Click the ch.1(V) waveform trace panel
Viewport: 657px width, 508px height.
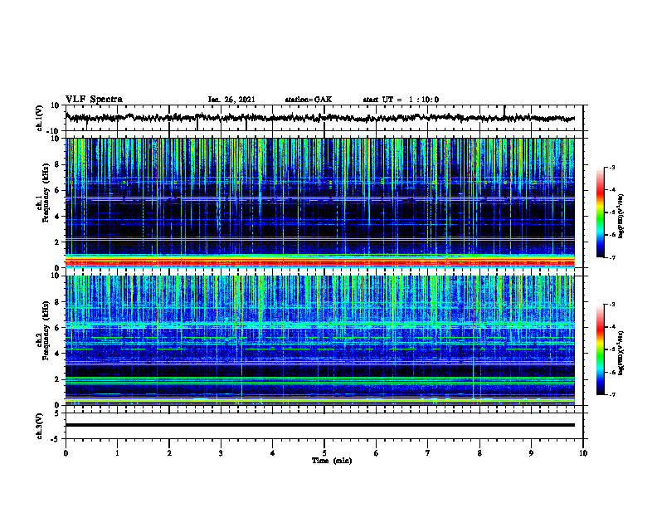324,118
